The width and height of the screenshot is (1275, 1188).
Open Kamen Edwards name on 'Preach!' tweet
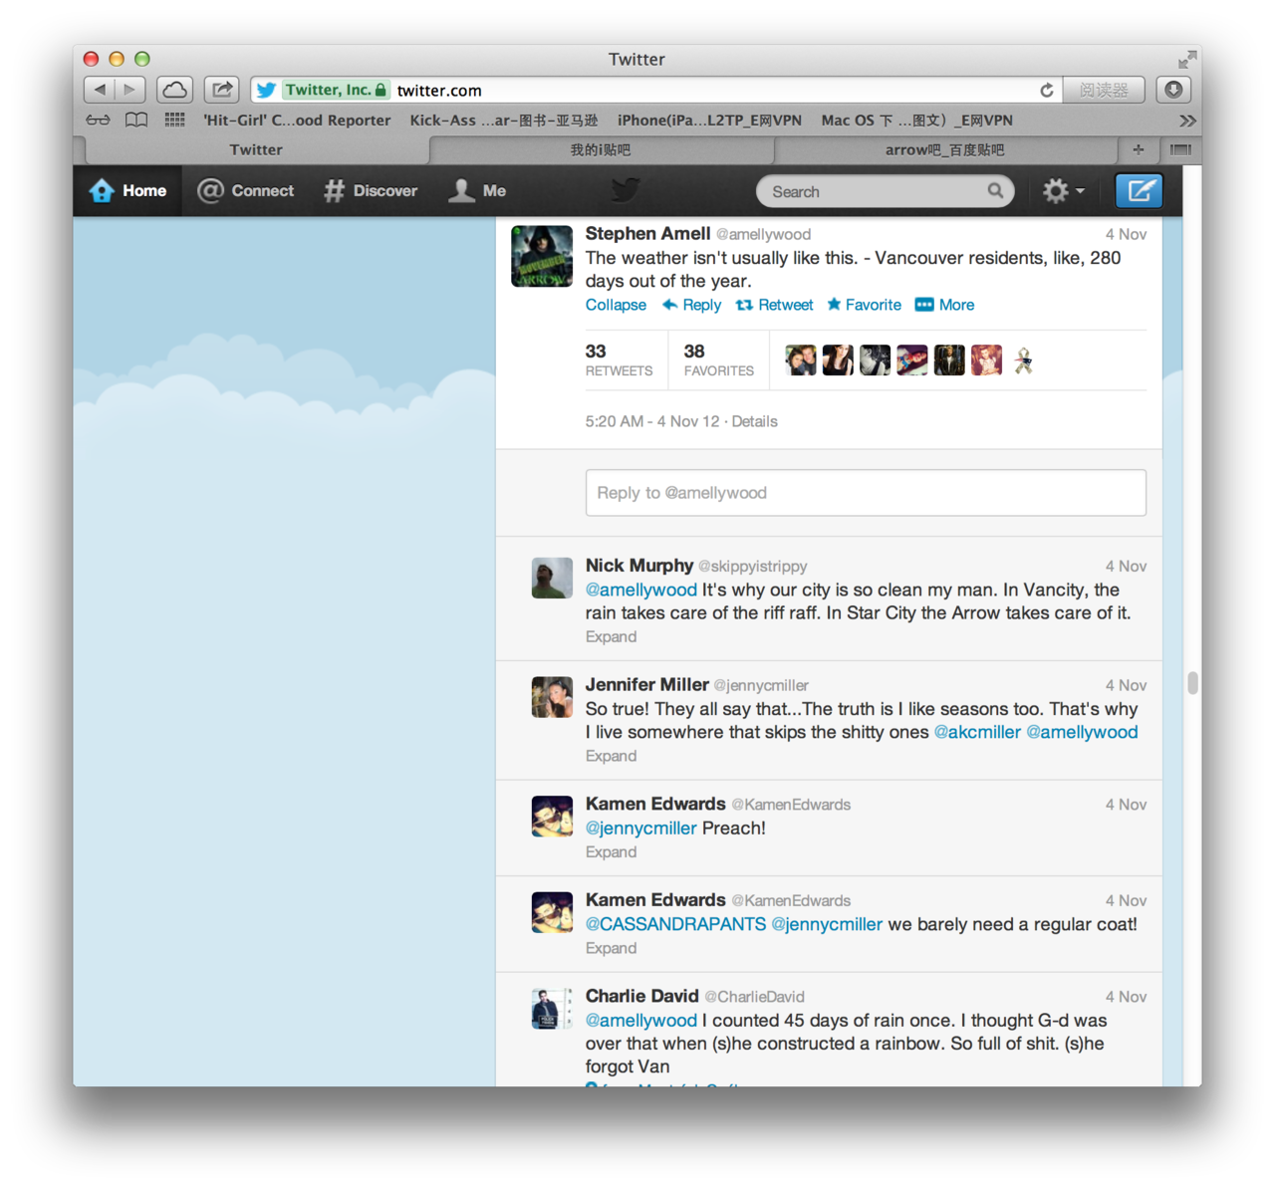coord(655,804)
